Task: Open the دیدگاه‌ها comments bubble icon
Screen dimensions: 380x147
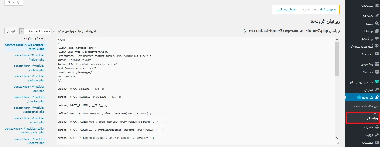Action: pyautogui.click(x=377, y=39)
